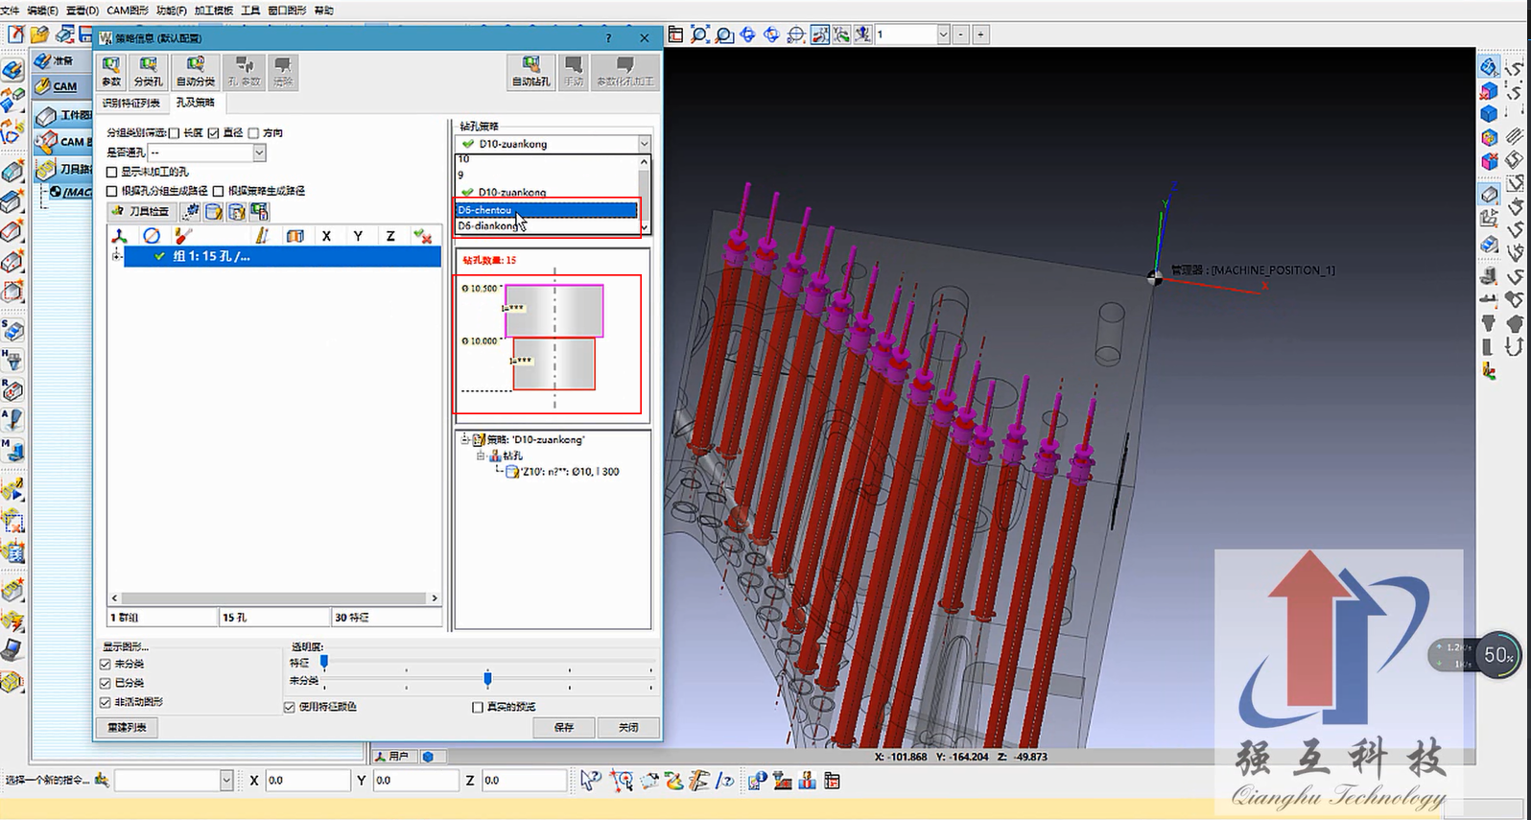This screenshot has width=1531, height=820.
Task: Click the arrow-with-question-mark help cursor icon
Action: (590, 781)
